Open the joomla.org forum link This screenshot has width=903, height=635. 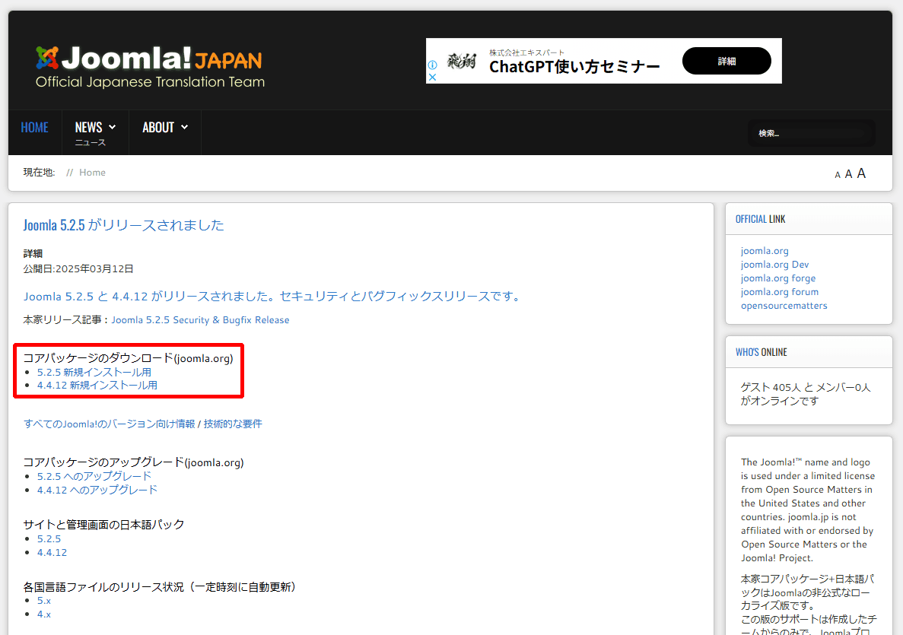coord(780,292)
